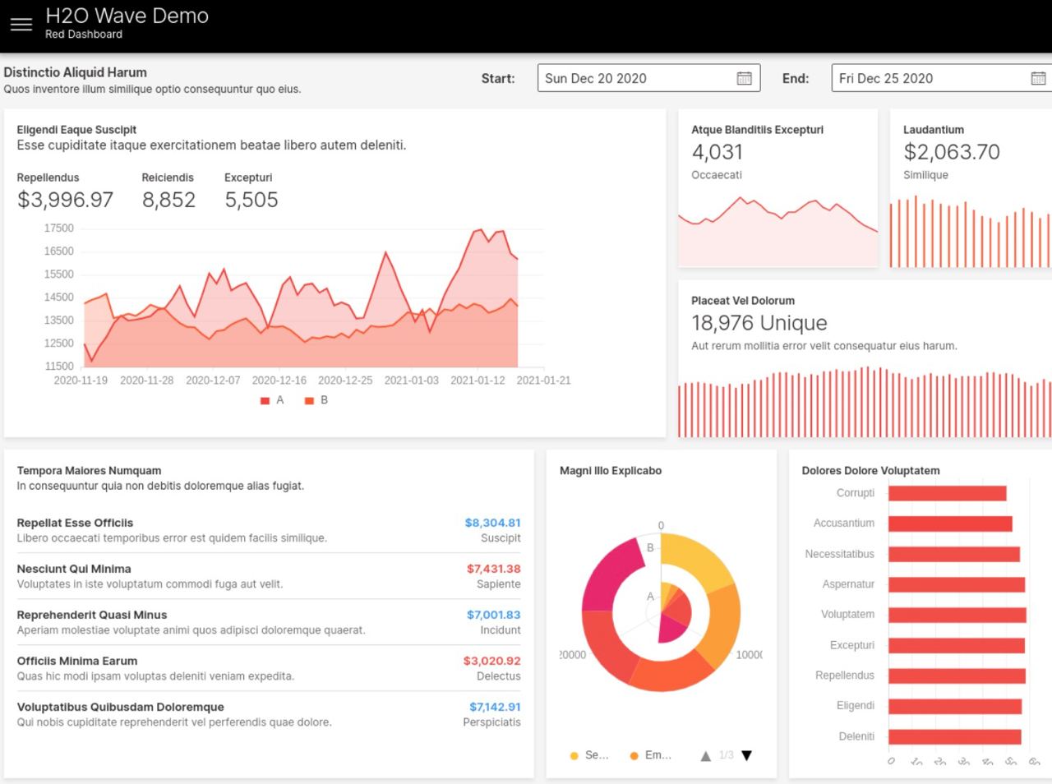Click the Atque Blanditiis Excepturi sparkline card

pos(777,189)
